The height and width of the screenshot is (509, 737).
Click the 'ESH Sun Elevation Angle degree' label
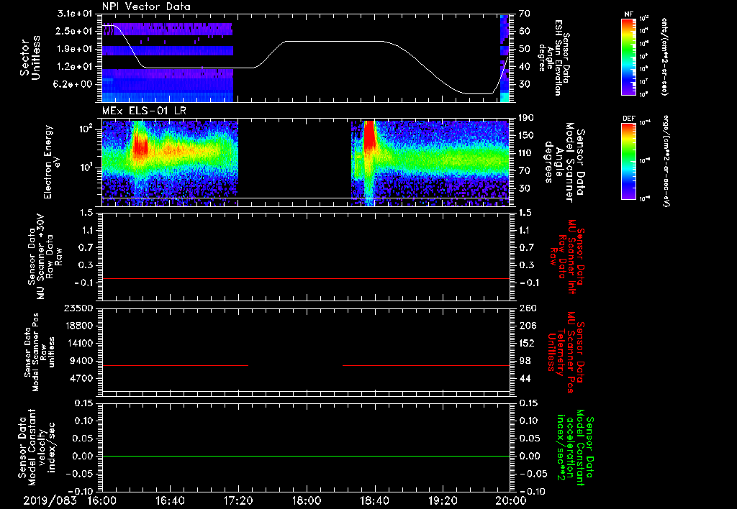551,58
